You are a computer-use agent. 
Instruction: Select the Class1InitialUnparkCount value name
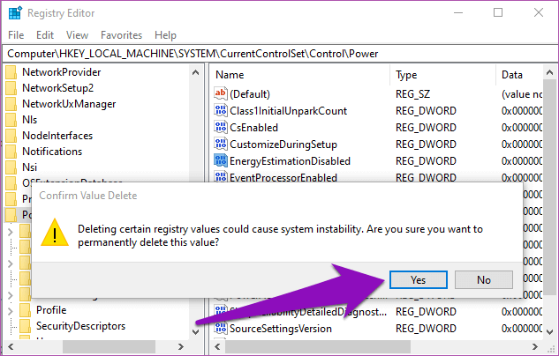pos(288,111)
